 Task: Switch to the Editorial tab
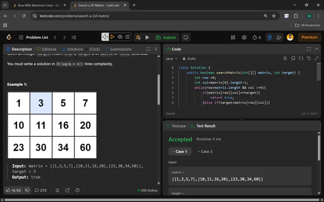[x=47, y=49]
